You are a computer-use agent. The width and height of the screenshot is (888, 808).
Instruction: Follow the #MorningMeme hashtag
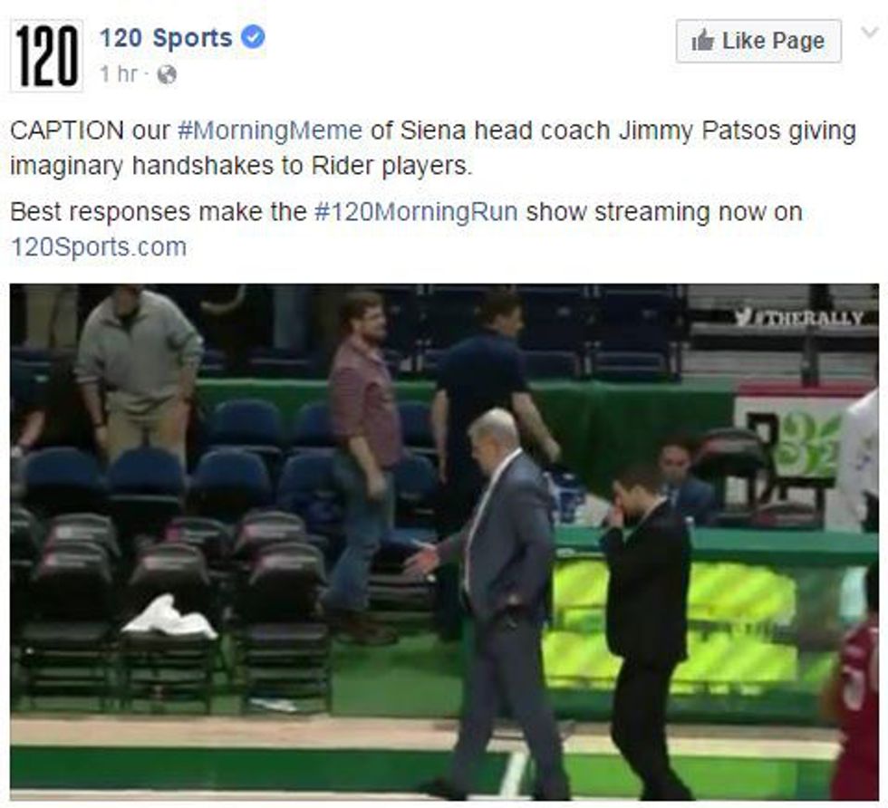270,130
